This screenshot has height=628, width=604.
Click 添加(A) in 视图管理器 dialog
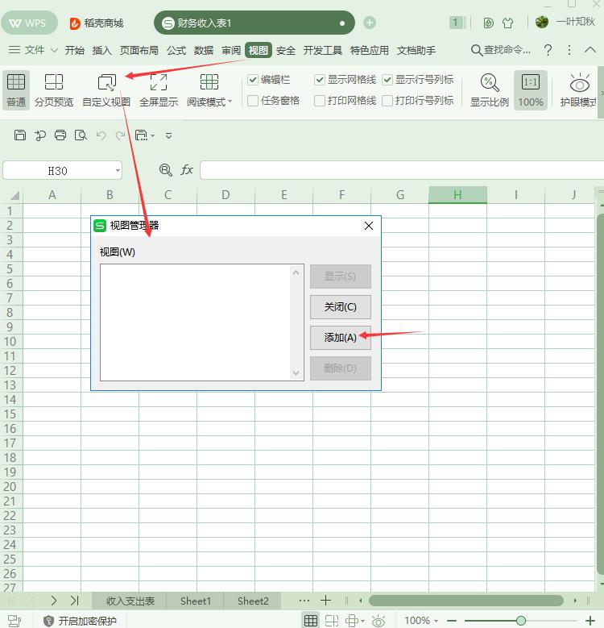coord(341,338)
